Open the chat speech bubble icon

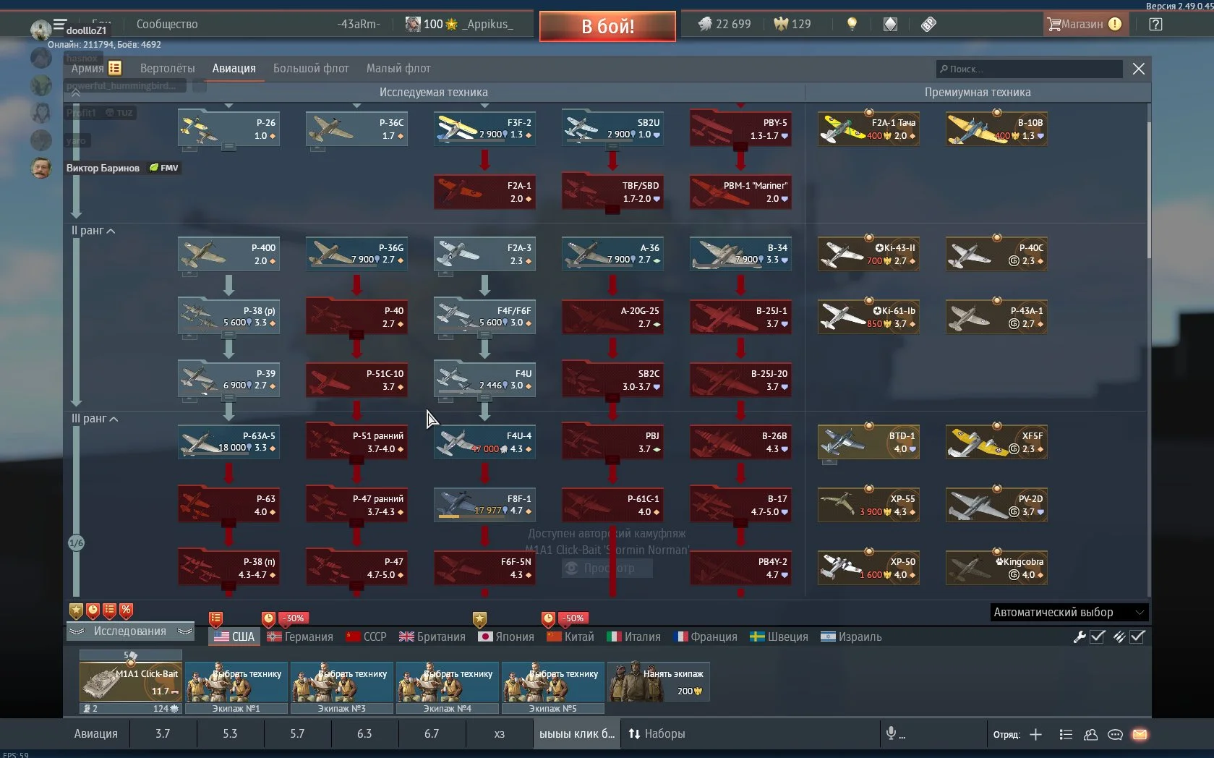1115,734
